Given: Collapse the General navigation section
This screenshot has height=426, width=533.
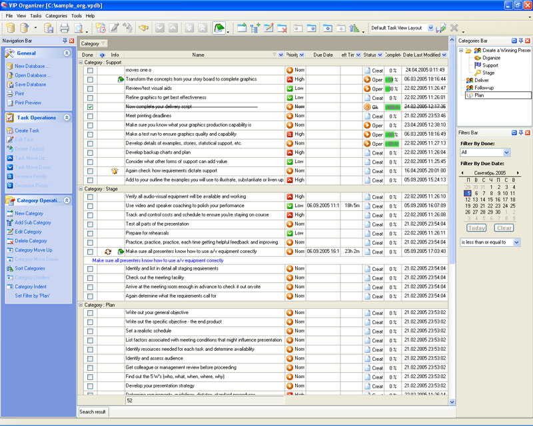Looking at the screenshot, I should click(x=67, y=53).
